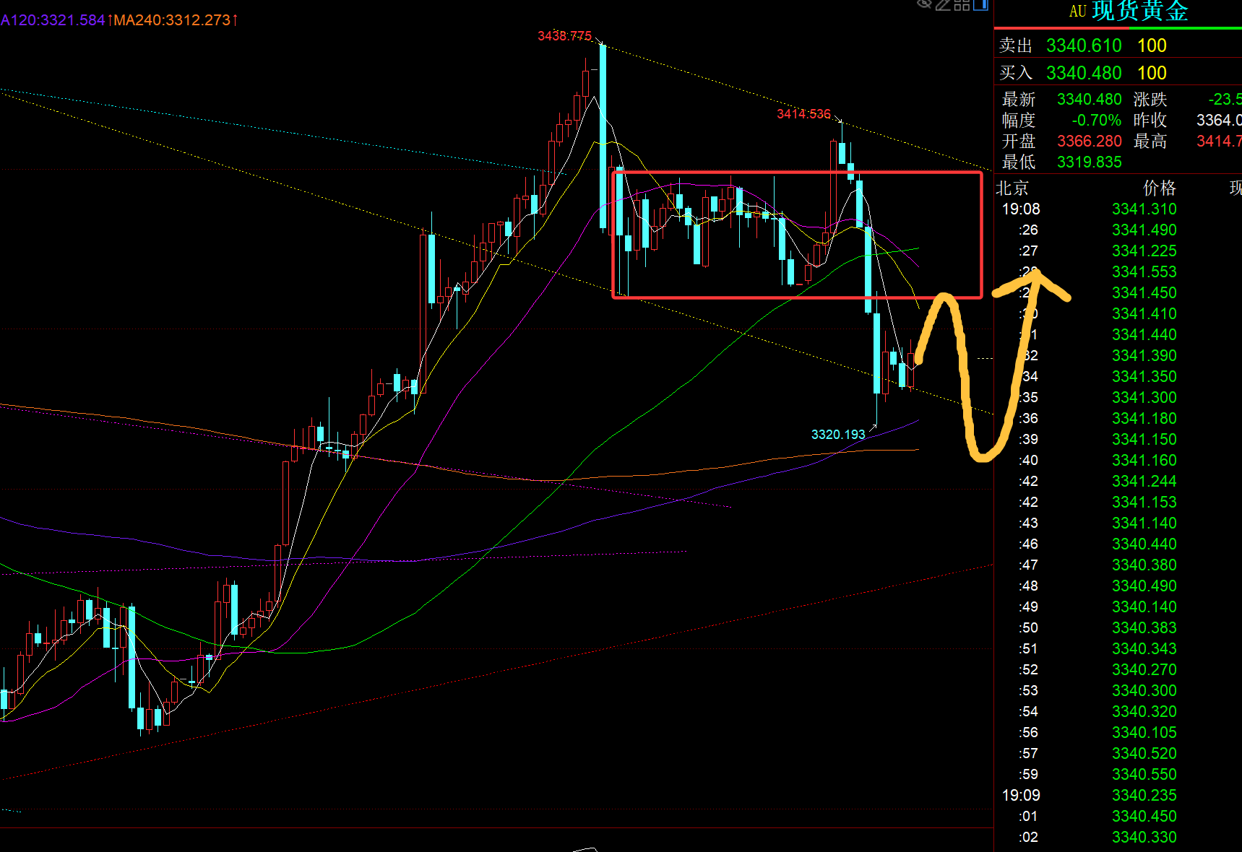Image resolution: width=1242 pixels, height=852 pixels.
Task: Click the 价格 column header
Action: [x=1159, y=188]
